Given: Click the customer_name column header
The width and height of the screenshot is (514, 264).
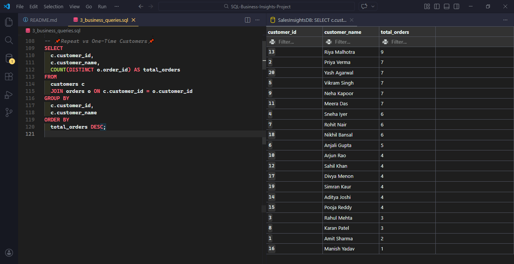Looking at the screenshot, I should (x=343, y=32).
